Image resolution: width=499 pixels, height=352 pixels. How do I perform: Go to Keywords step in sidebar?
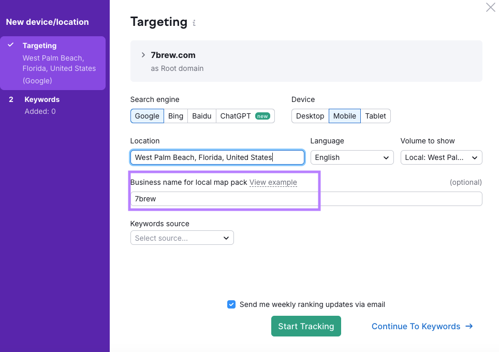42,99
